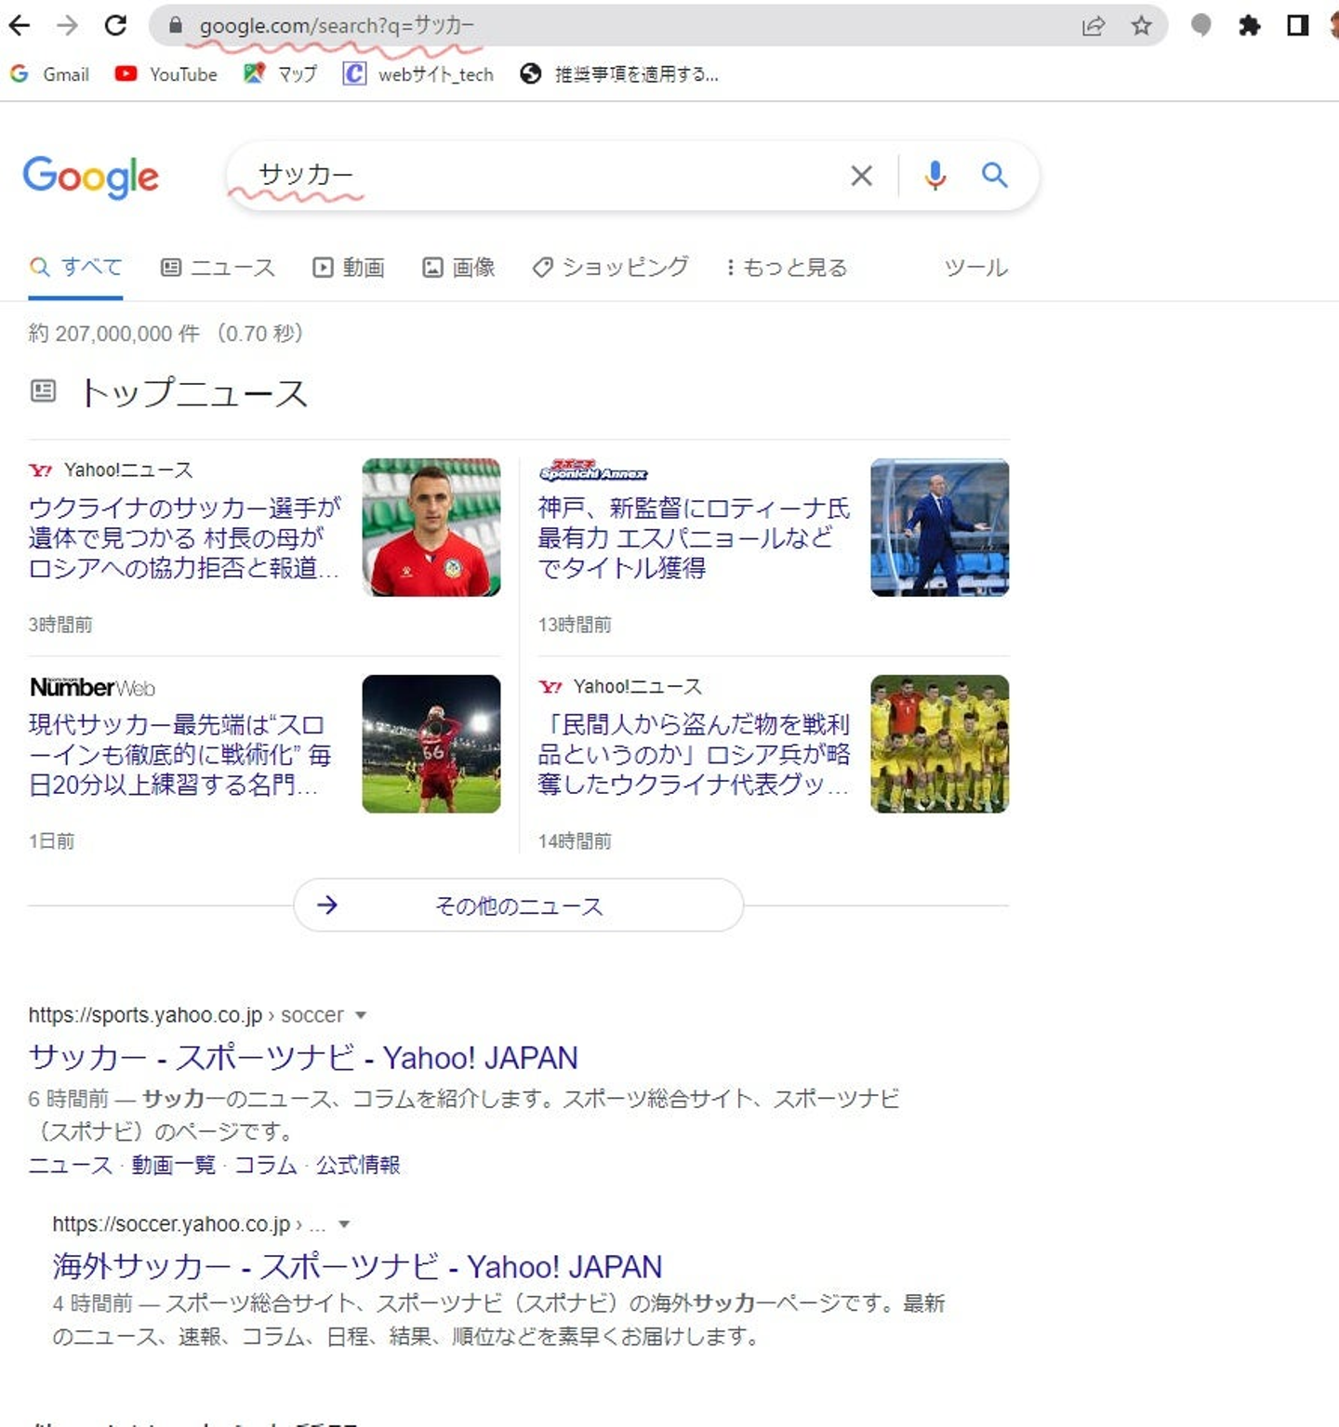1339x1427 pixels.
Task: Open the webサイト_tech bookmark
Action: coord(418,74)
